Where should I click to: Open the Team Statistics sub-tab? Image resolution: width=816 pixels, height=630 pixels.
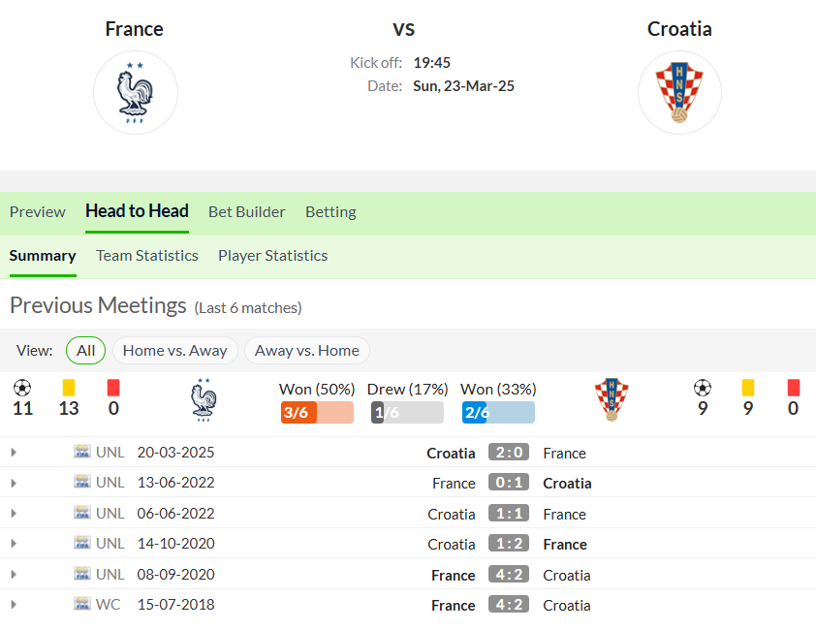146,256
